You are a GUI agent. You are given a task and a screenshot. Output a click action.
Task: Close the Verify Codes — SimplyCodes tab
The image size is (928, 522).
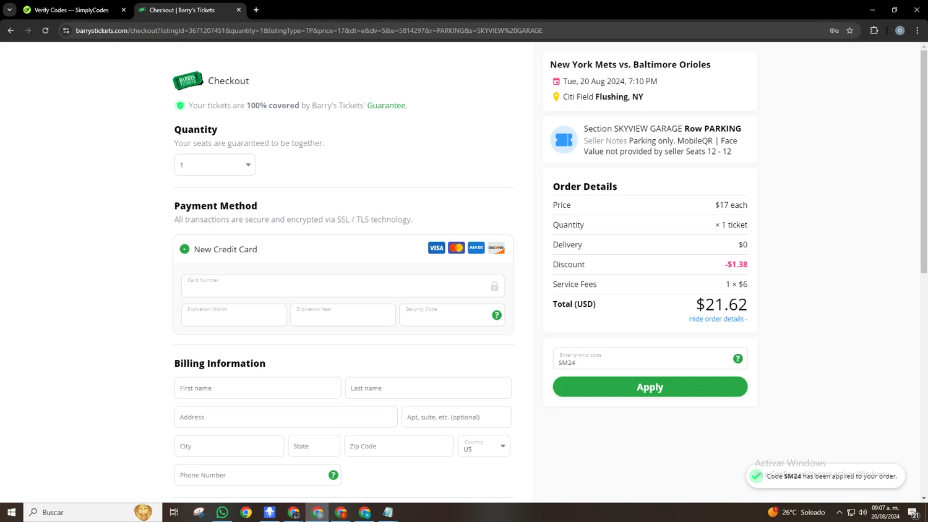coord(124,10)
